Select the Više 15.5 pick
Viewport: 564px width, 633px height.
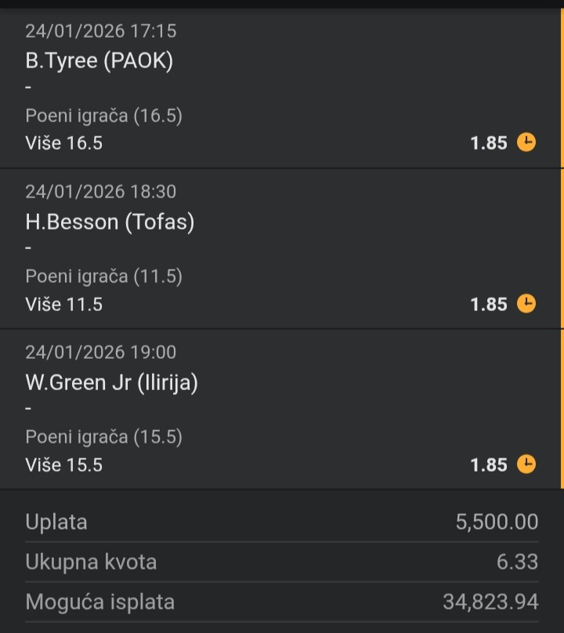(64, 465)
